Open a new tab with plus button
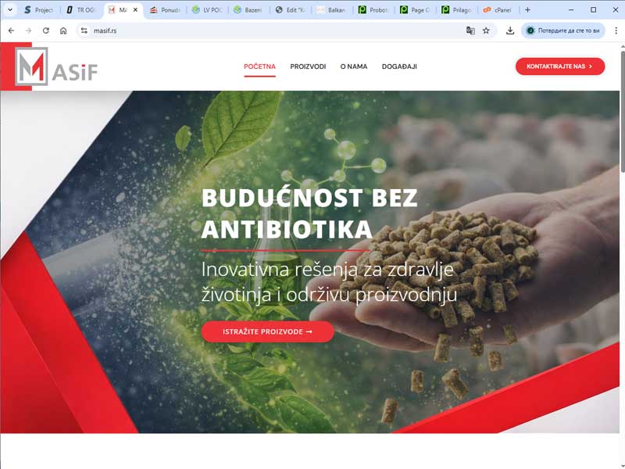 528,10
